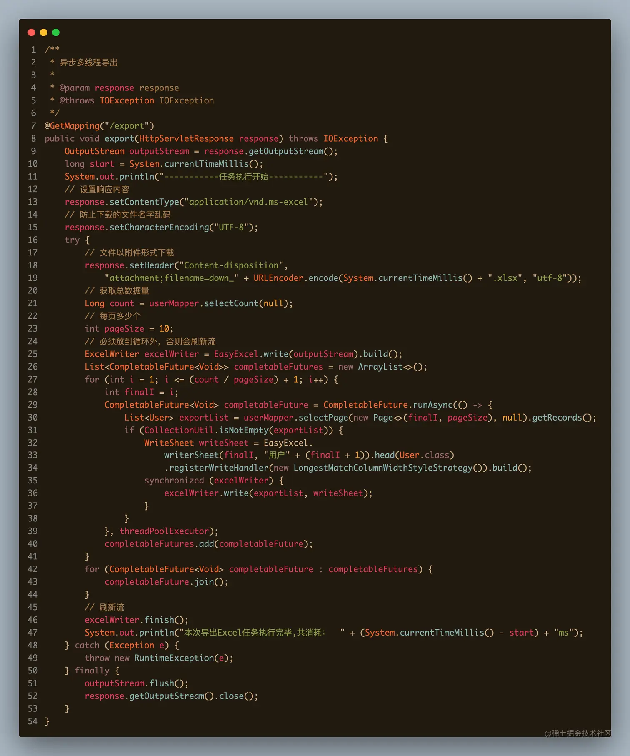Click the value 10 assigned to pageSize
This screenshot has height=756, width=630.
point(164,329)
